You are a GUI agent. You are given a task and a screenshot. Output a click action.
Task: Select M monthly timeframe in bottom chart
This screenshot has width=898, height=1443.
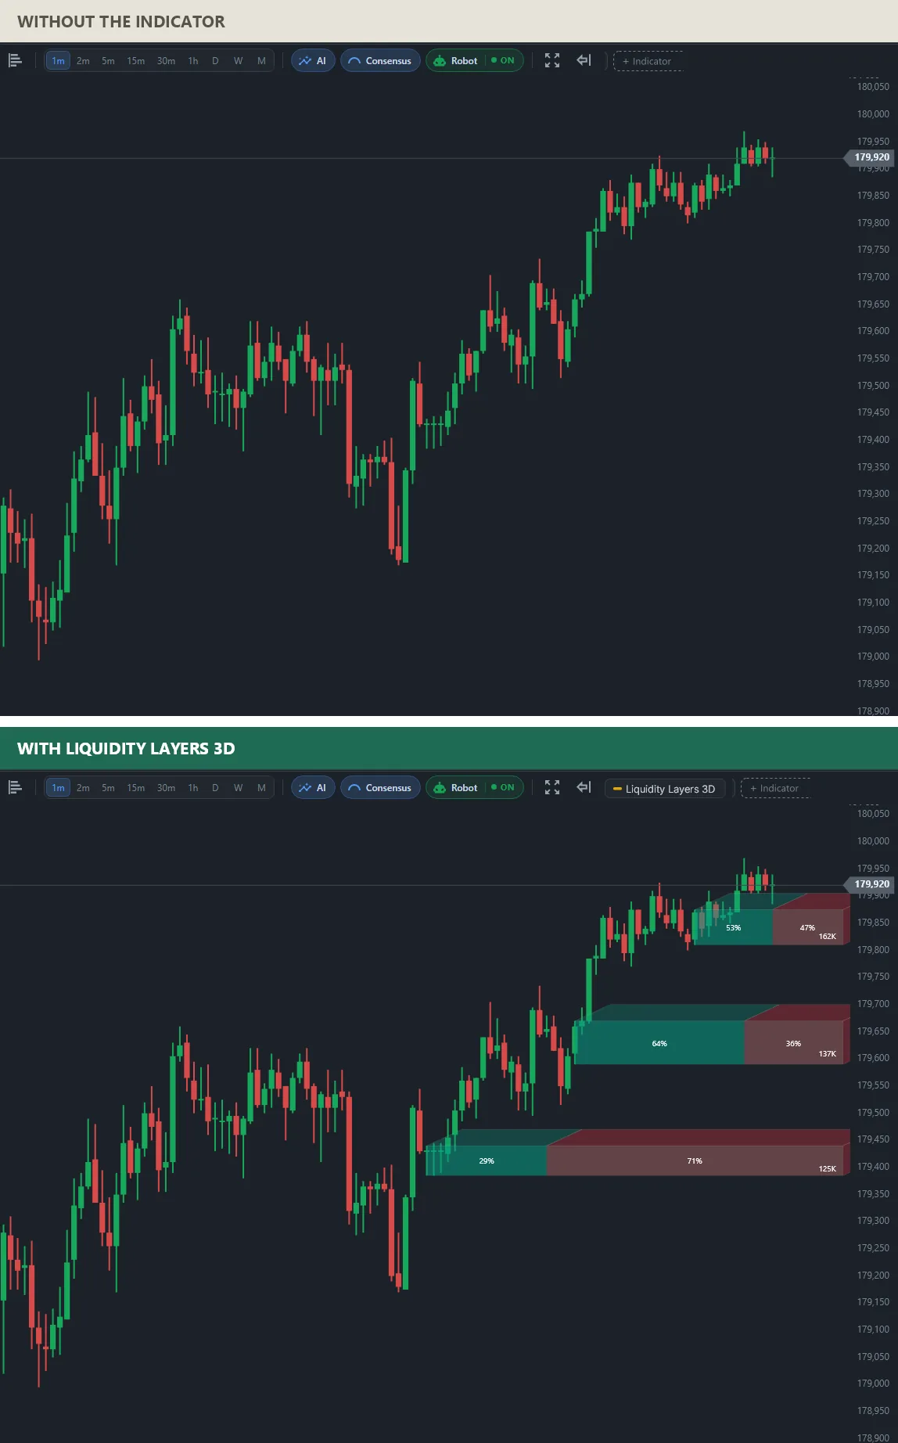261,787
